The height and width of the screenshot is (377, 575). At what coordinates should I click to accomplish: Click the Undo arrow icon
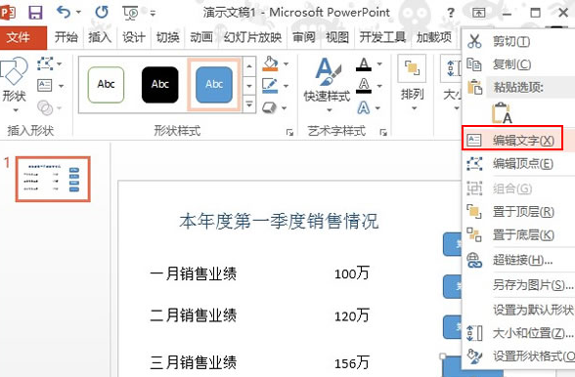64,12
